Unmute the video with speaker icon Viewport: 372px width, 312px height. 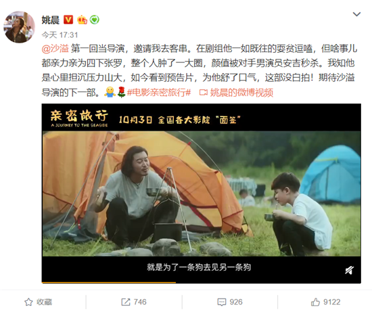click(x=349, y=270)
